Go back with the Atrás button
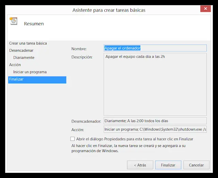The height and width of the screenshot is (178, 218). click(x=140, y=165)
